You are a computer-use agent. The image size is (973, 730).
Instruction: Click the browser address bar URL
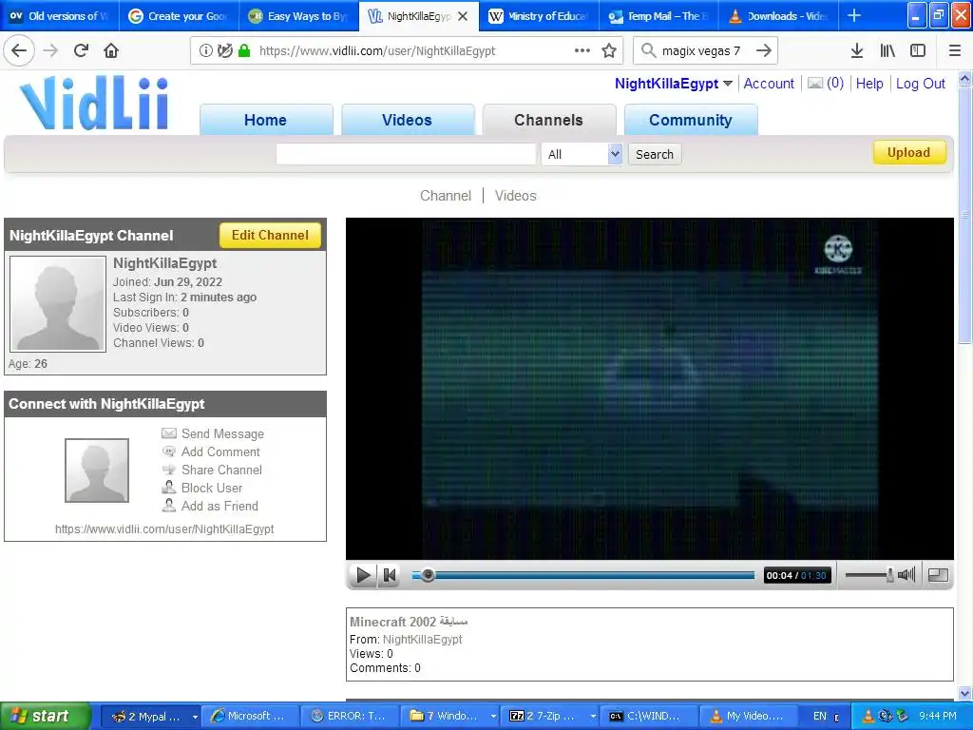point(377,51)
